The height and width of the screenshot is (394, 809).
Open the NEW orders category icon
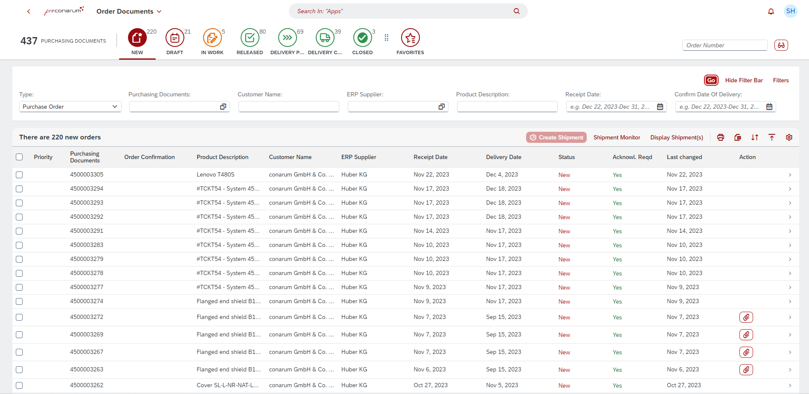click(x=137, y=38)
